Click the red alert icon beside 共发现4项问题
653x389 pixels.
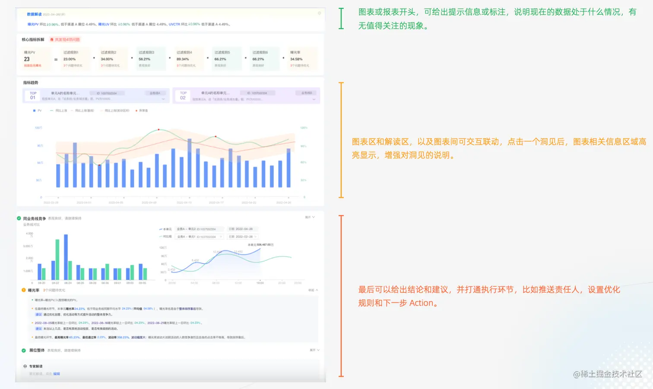(x=52, y=40)
